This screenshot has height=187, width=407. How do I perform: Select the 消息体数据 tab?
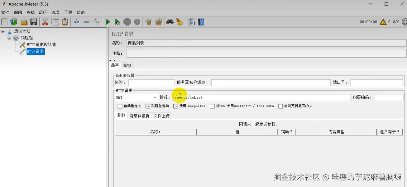coord(140,116)
